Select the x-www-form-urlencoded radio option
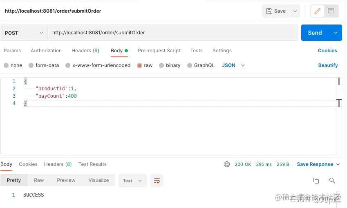This screenshot has width=347, height=208. point(68,65)
